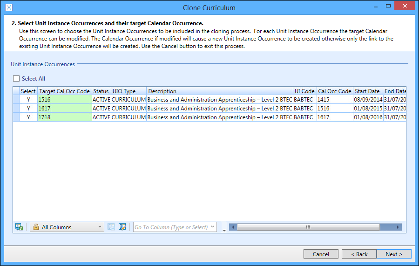Viewport: 419px width, 266px height.
Task: Click the Export to Excel grid icon
Action: pos(19,227)
